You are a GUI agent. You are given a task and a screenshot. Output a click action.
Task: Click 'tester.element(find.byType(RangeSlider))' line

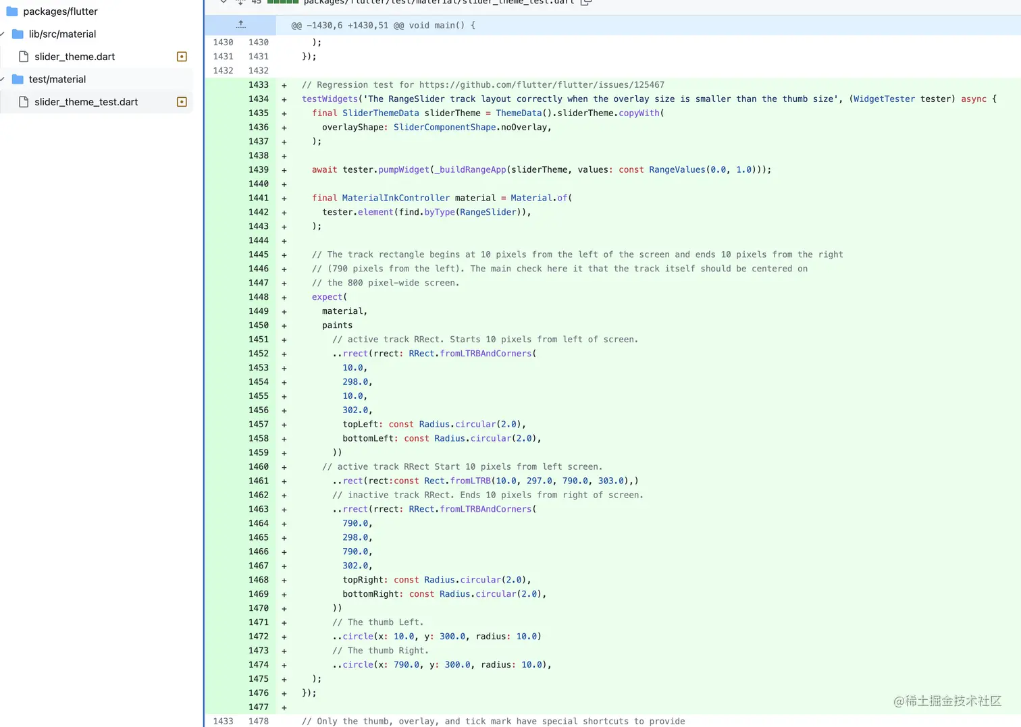tap(427, 213)
